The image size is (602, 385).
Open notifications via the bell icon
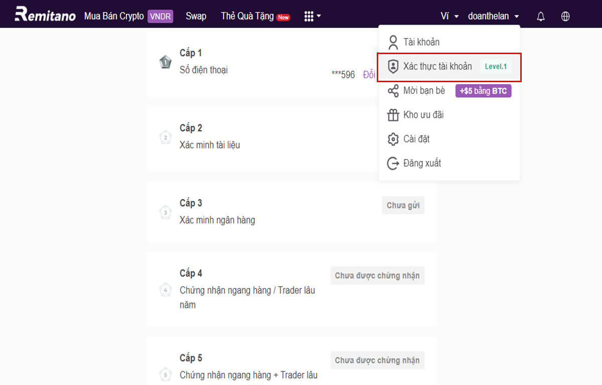click(x=541, y=16)
